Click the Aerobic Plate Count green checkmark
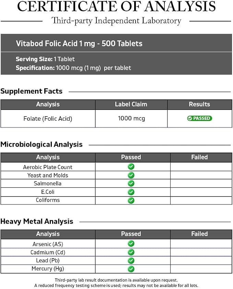The image size is (233, 289). pyautogui.click(x=131, y=167)
